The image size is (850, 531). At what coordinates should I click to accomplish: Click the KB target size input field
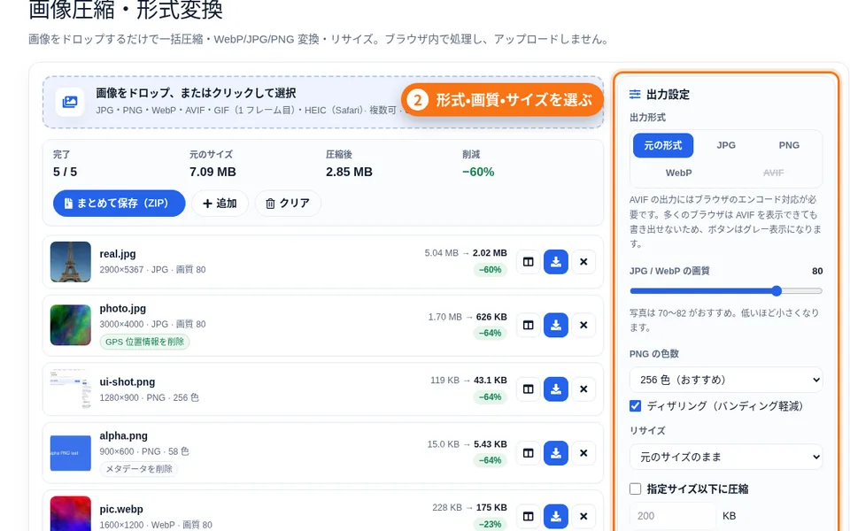point(673,516)
